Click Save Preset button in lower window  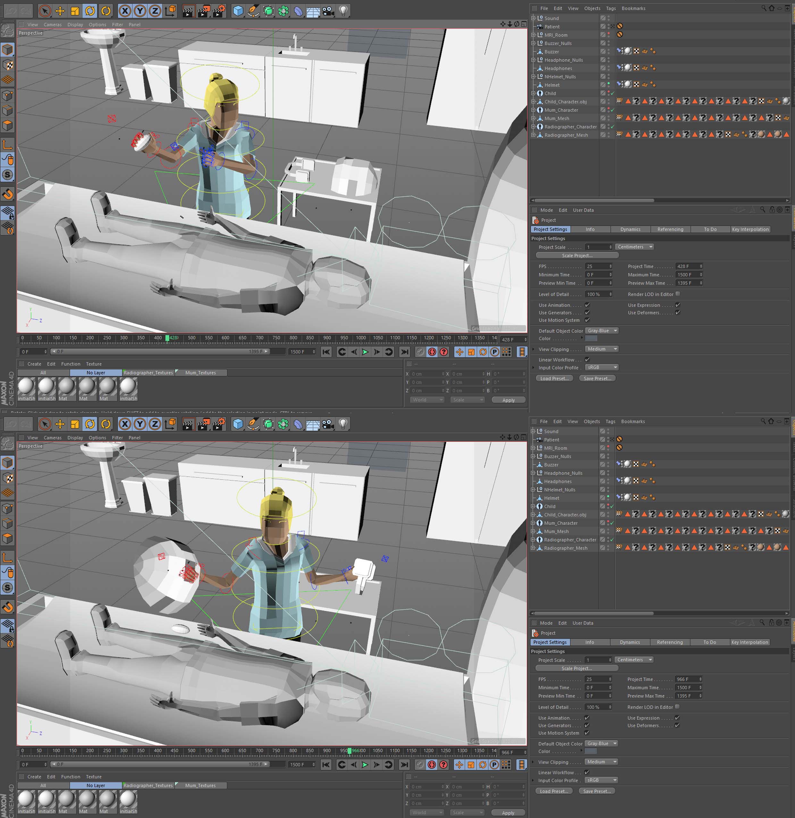pyautogui.click(x=597, y=791)
